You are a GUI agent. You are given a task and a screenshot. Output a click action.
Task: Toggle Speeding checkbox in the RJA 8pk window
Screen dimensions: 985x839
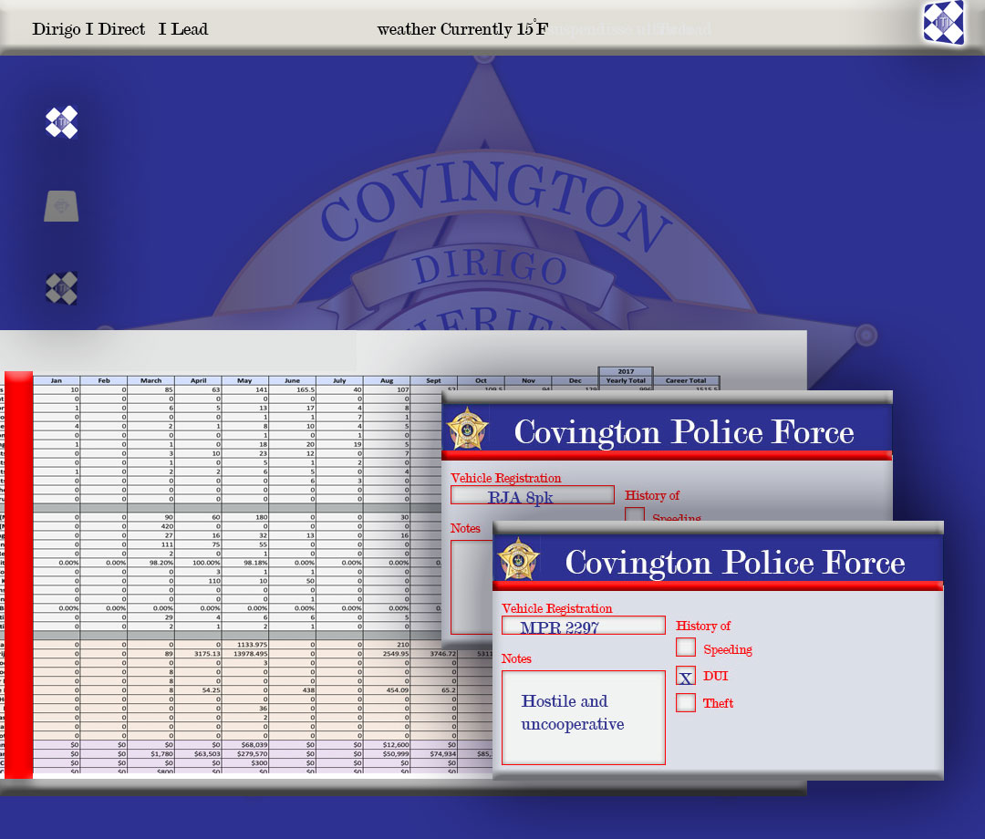pyautogui.click(x=635, y=515)
